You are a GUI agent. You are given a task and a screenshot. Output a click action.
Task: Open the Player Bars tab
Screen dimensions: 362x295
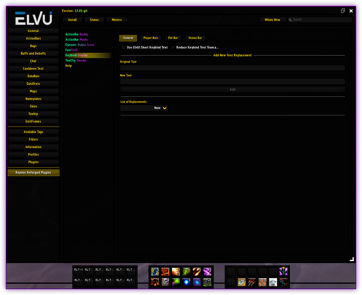click(x=151, y=38)
